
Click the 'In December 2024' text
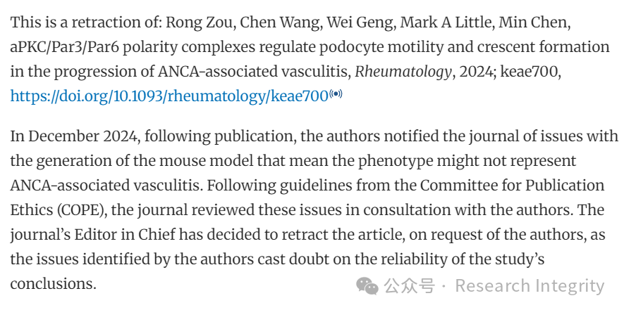[74, 136]
